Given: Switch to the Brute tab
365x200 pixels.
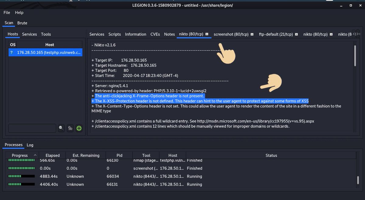Looking at the screenshot, I should (22, 23).
